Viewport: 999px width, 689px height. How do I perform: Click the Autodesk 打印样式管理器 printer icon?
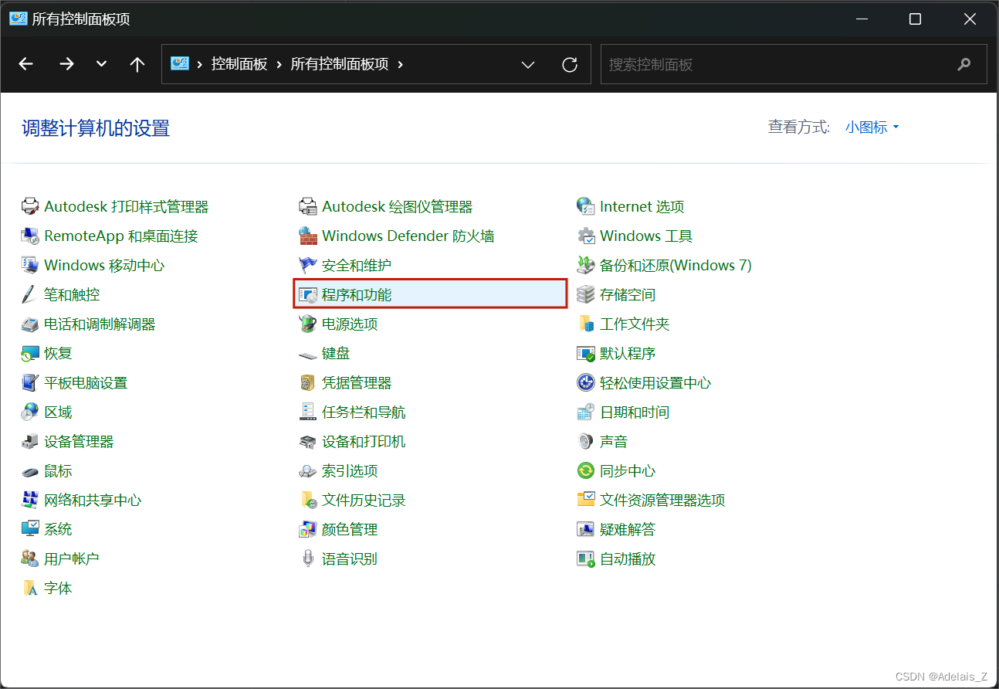point(30,206)
